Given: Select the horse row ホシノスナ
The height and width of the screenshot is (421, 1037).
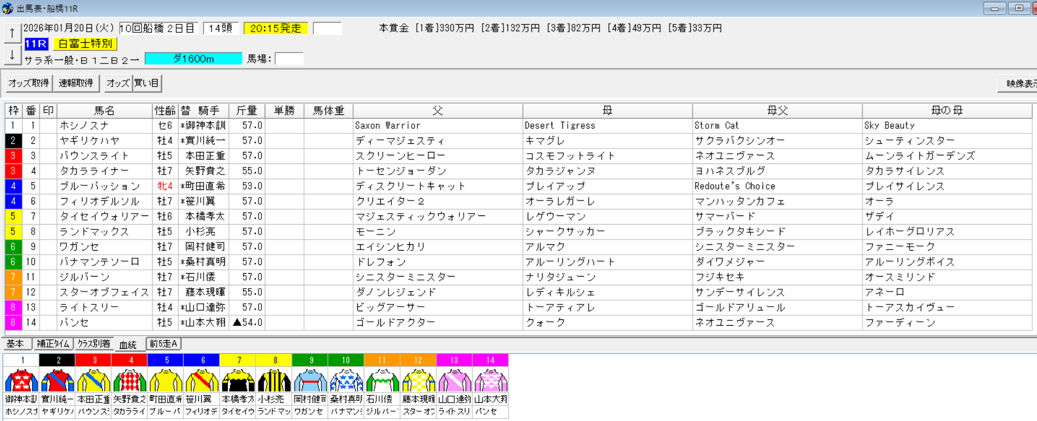Looking at the screenshot, I should point(104,125).
